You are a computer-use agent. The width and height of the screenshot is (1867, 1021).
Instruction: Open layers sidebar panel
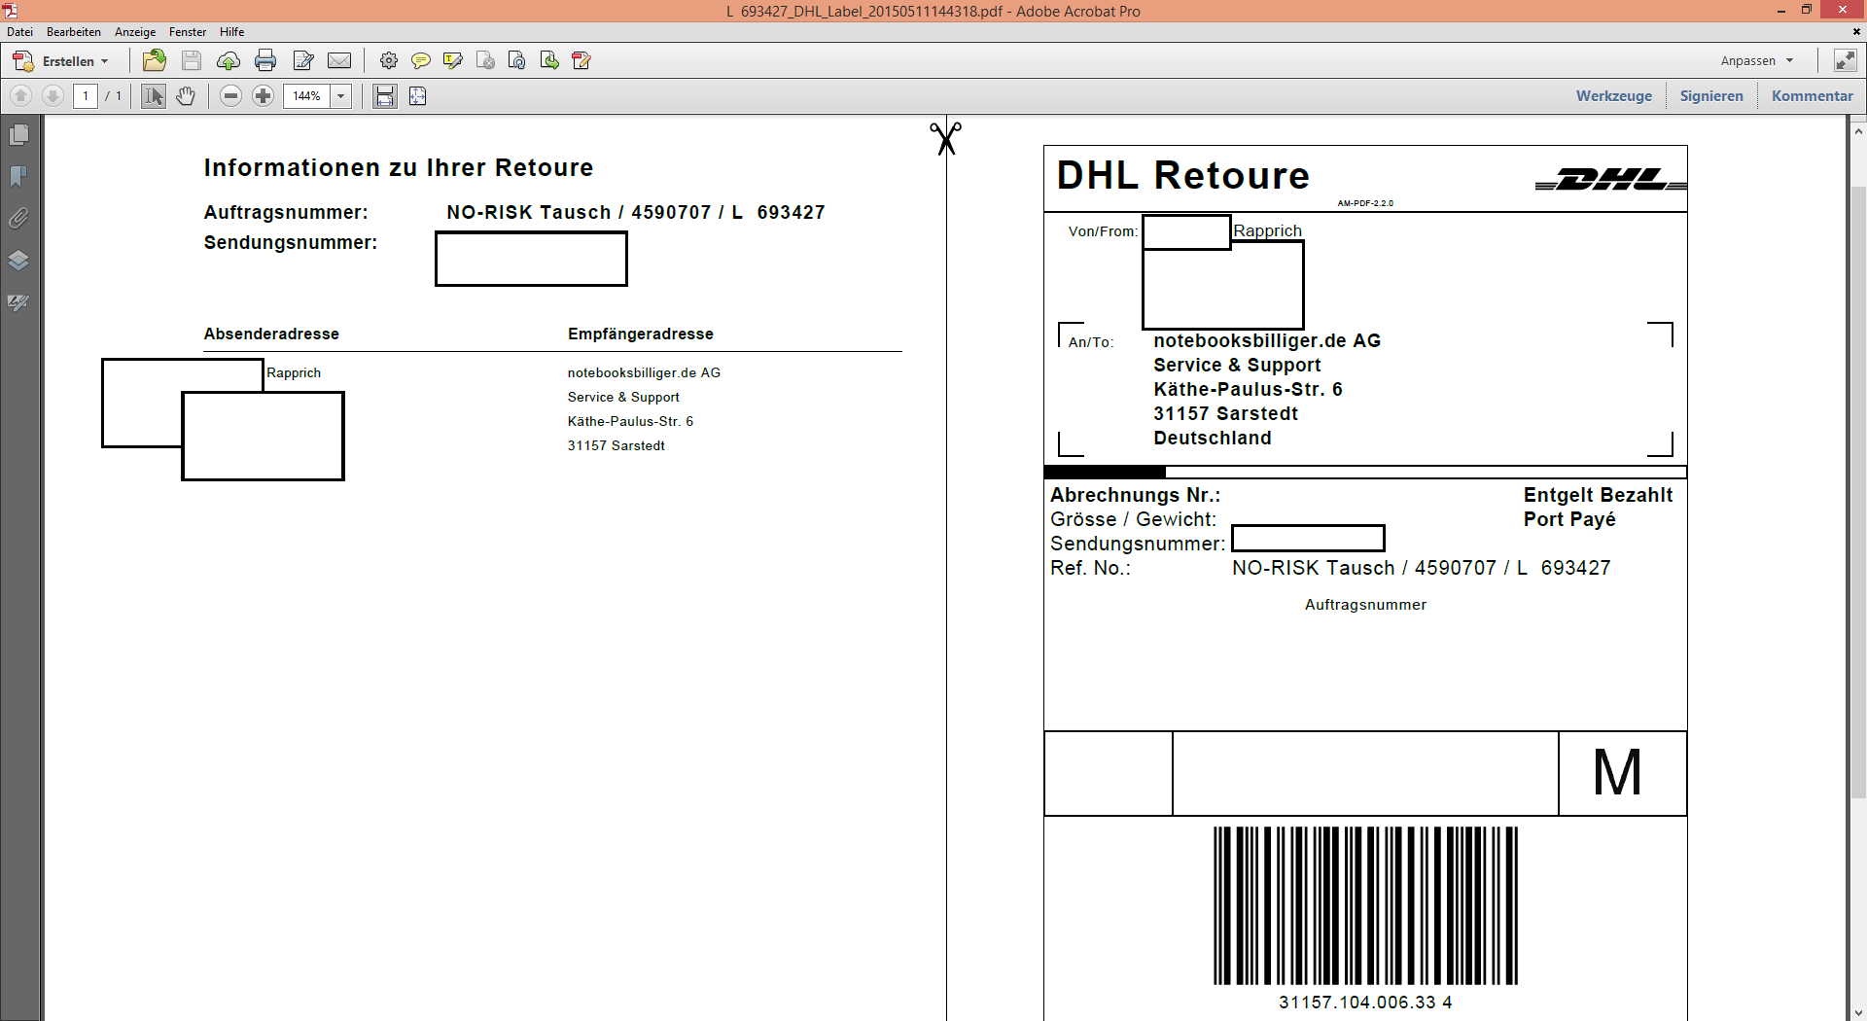(18, 260)
